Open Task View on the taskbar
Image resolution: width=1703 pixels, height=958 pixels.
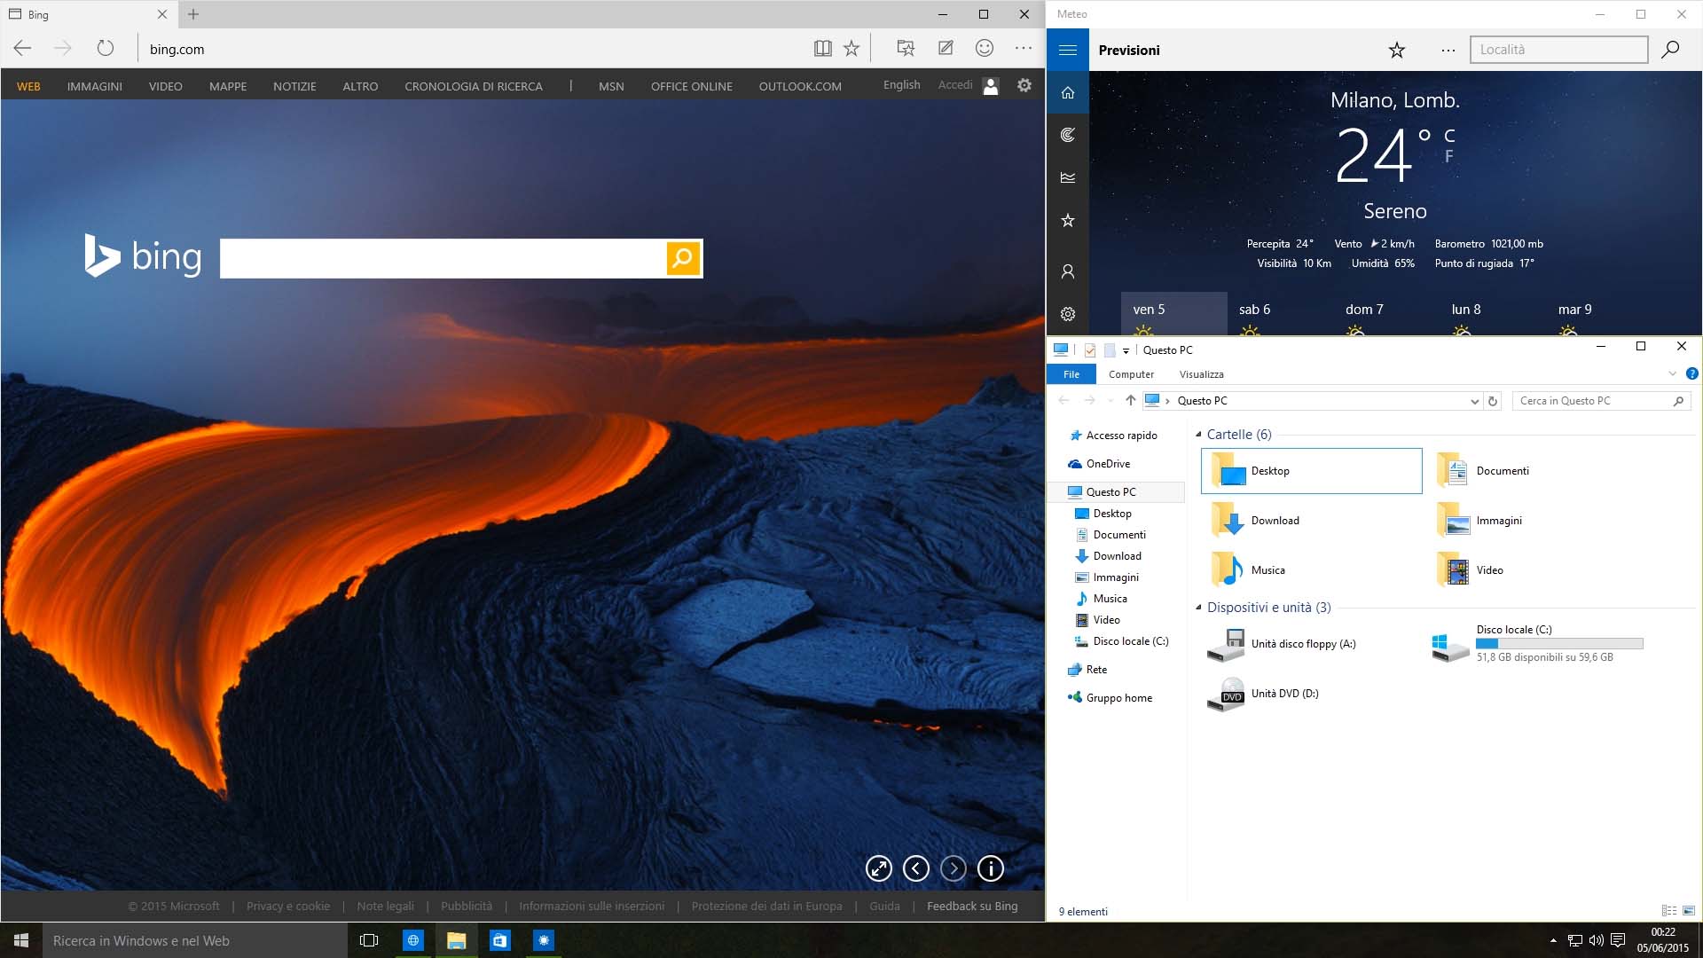point(369,940)
